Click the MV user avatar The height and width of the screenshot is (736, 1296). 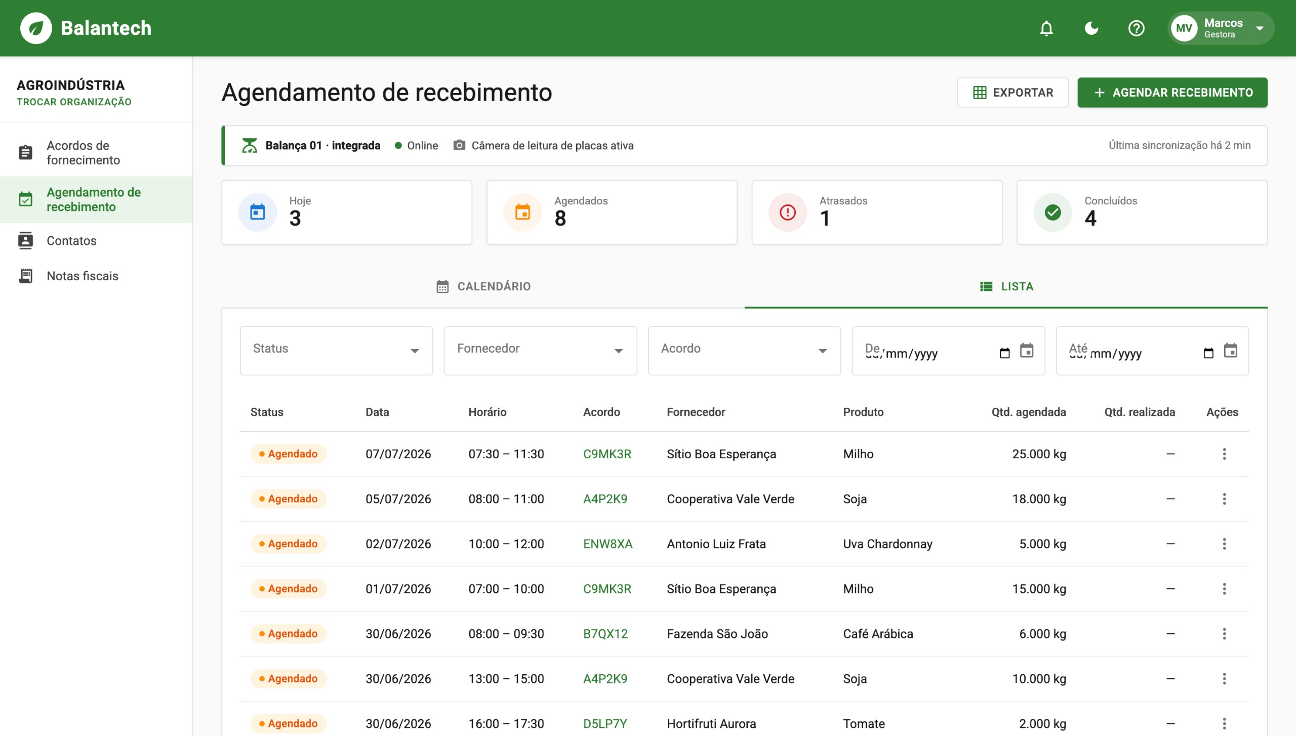(x=1184, y=28)
